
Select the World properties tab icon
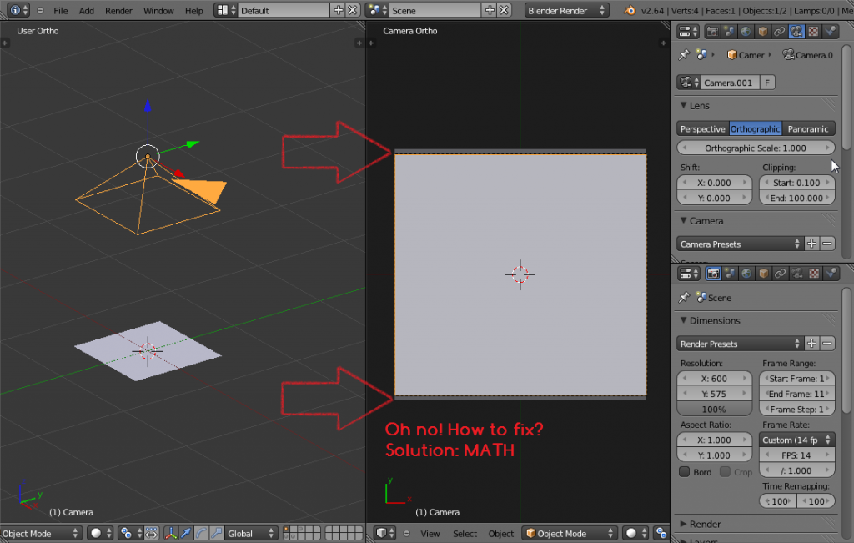[746, 33]
